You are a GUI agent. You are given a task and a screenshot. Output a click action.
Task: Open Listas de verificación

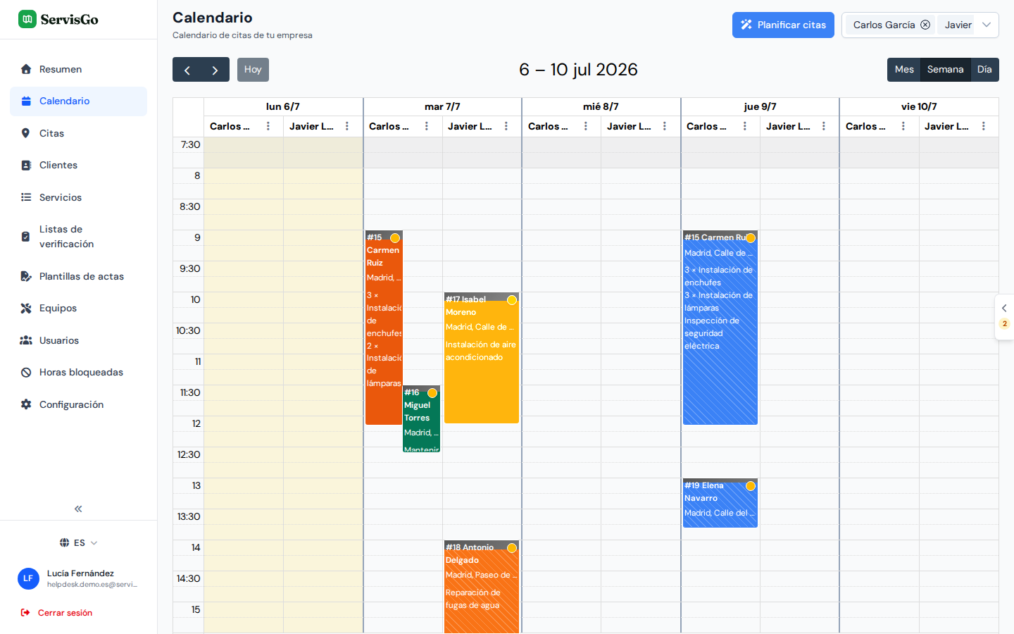click(x=78, y=237)
